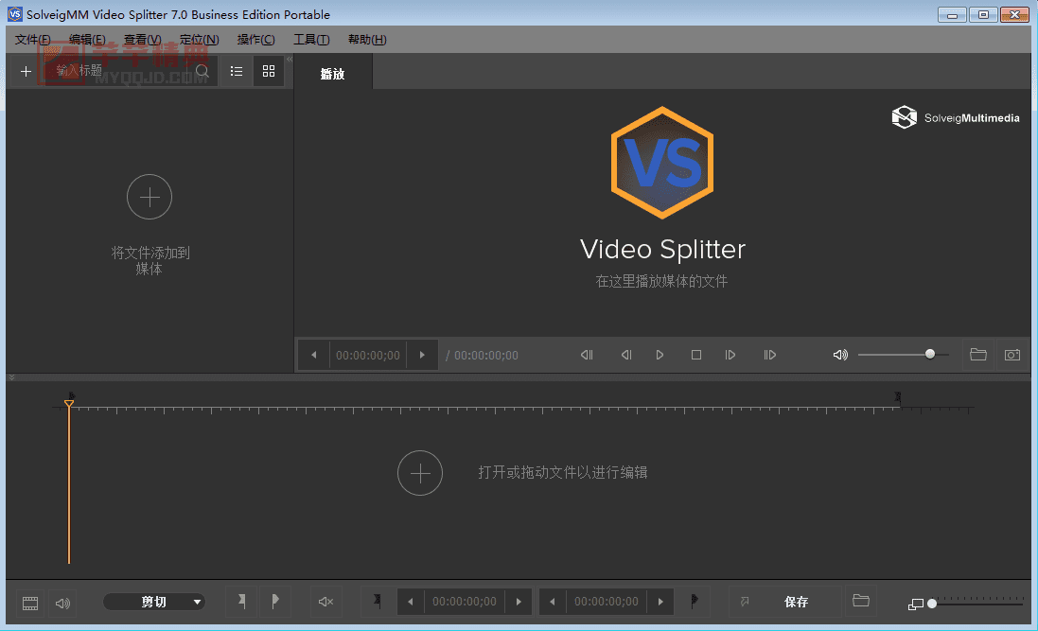Click the timeline zoom-fit icon
This screenshot has width=1038, height=631.
(x=916, y=604)
